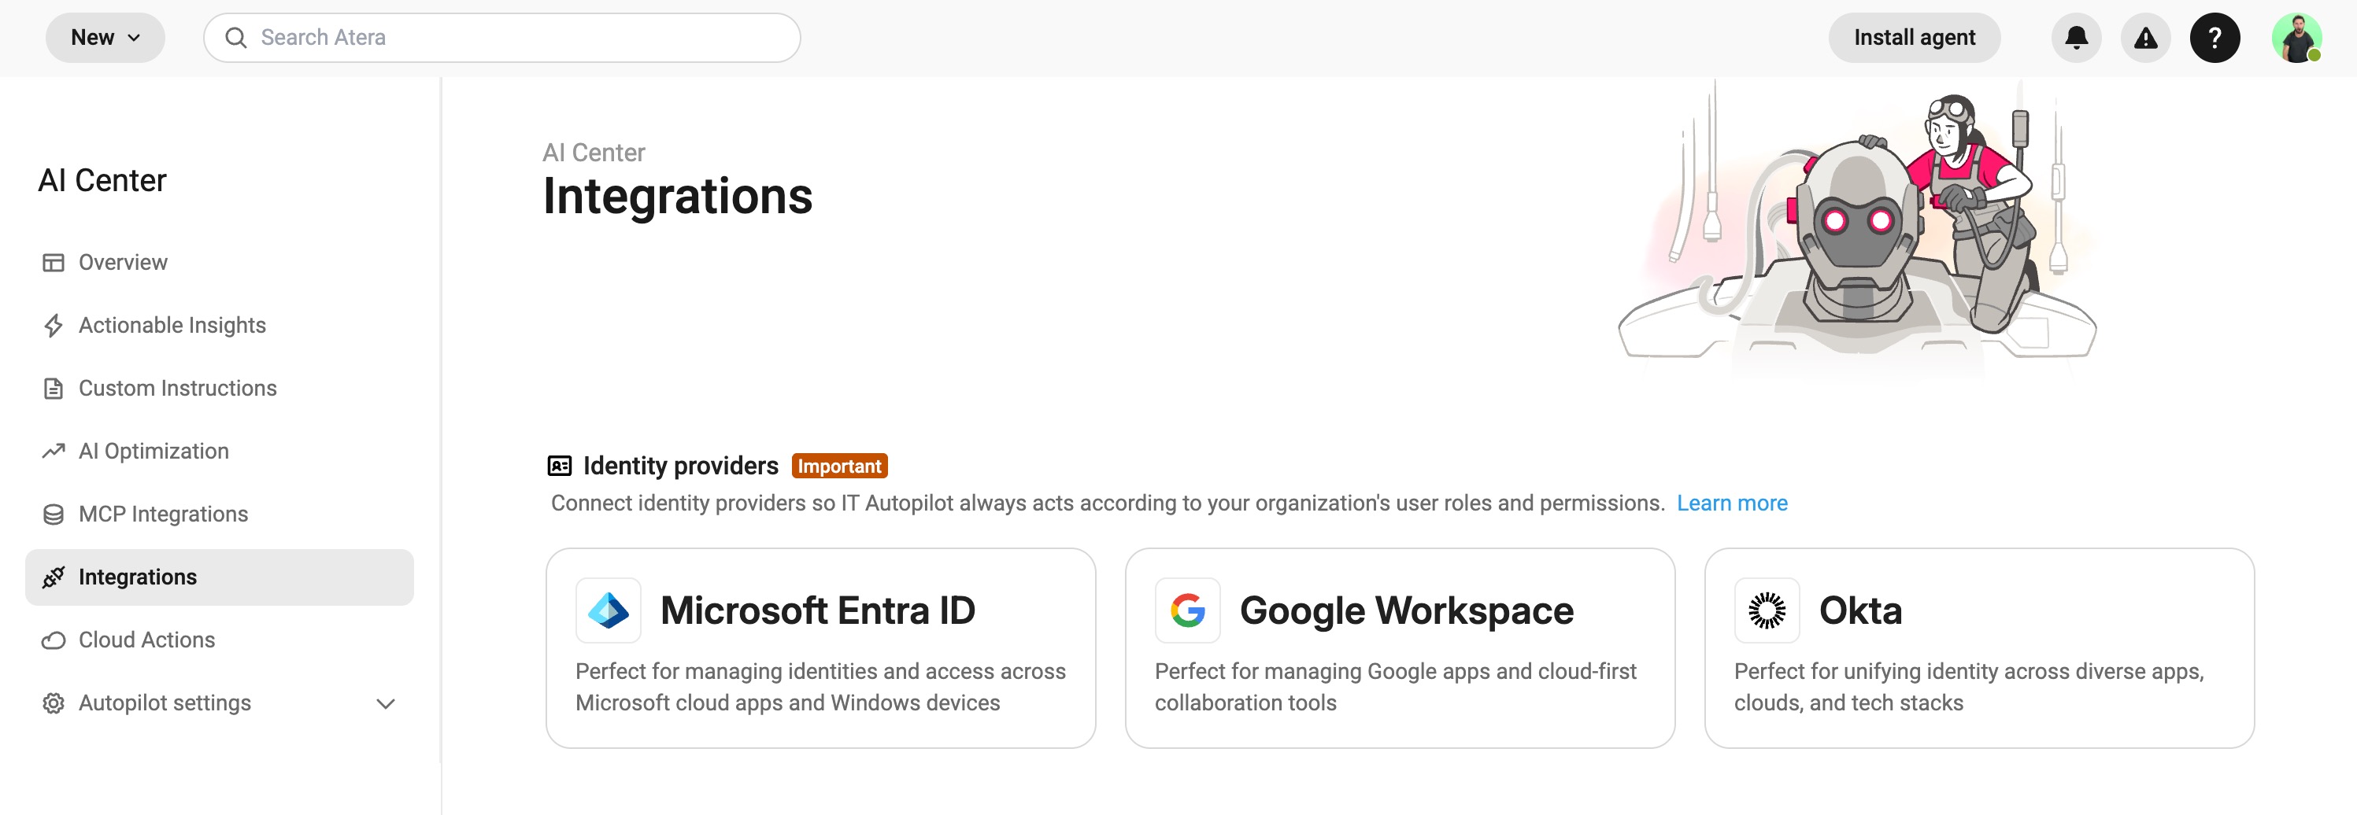Viewport: 2357px width, 815px height.
Task: Click the Okta logo
Action: point(1766,610)
